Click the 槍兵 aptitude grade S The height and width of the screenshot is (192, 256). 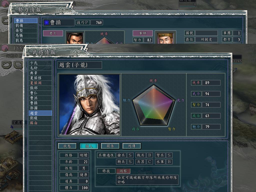click(x=130, y=155)
